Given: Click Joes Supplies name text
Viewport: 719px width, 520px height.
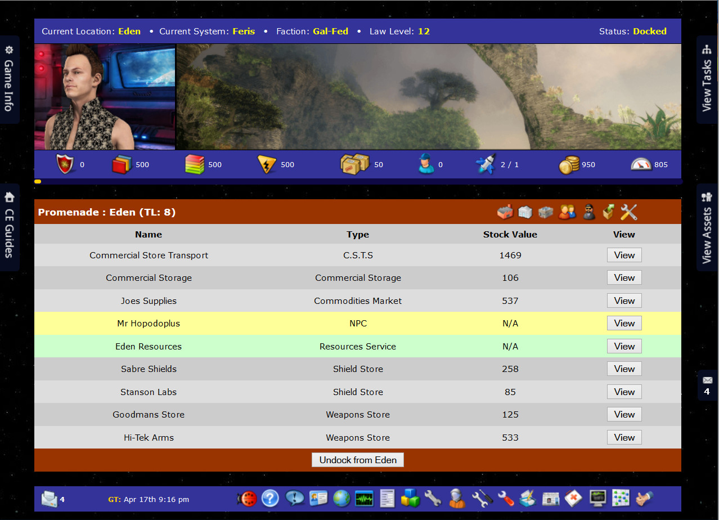Looking at the screenshot, I should [149, 301].
